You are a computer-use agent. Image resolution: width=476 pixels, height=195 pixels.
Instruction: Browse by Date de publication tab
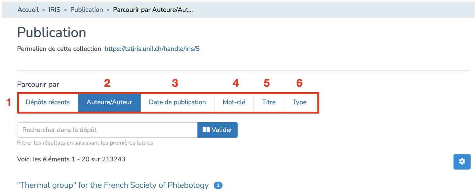point(177,102)
